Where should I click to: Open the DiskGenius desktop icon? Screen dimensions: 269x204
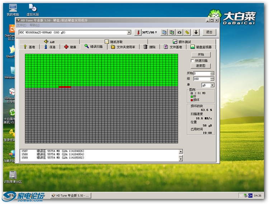point(10,32)
